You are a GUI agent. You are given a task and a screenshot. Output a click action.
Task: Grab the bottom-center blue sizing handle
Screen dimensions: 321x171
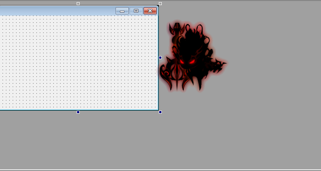click(x=78, y=112)
